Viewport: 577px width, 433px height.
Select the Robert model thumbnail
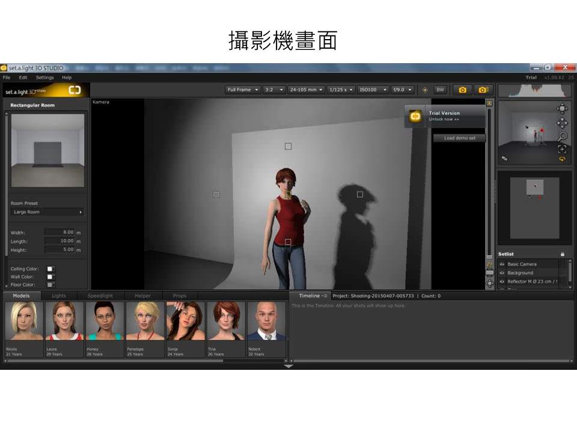point(266,329)
